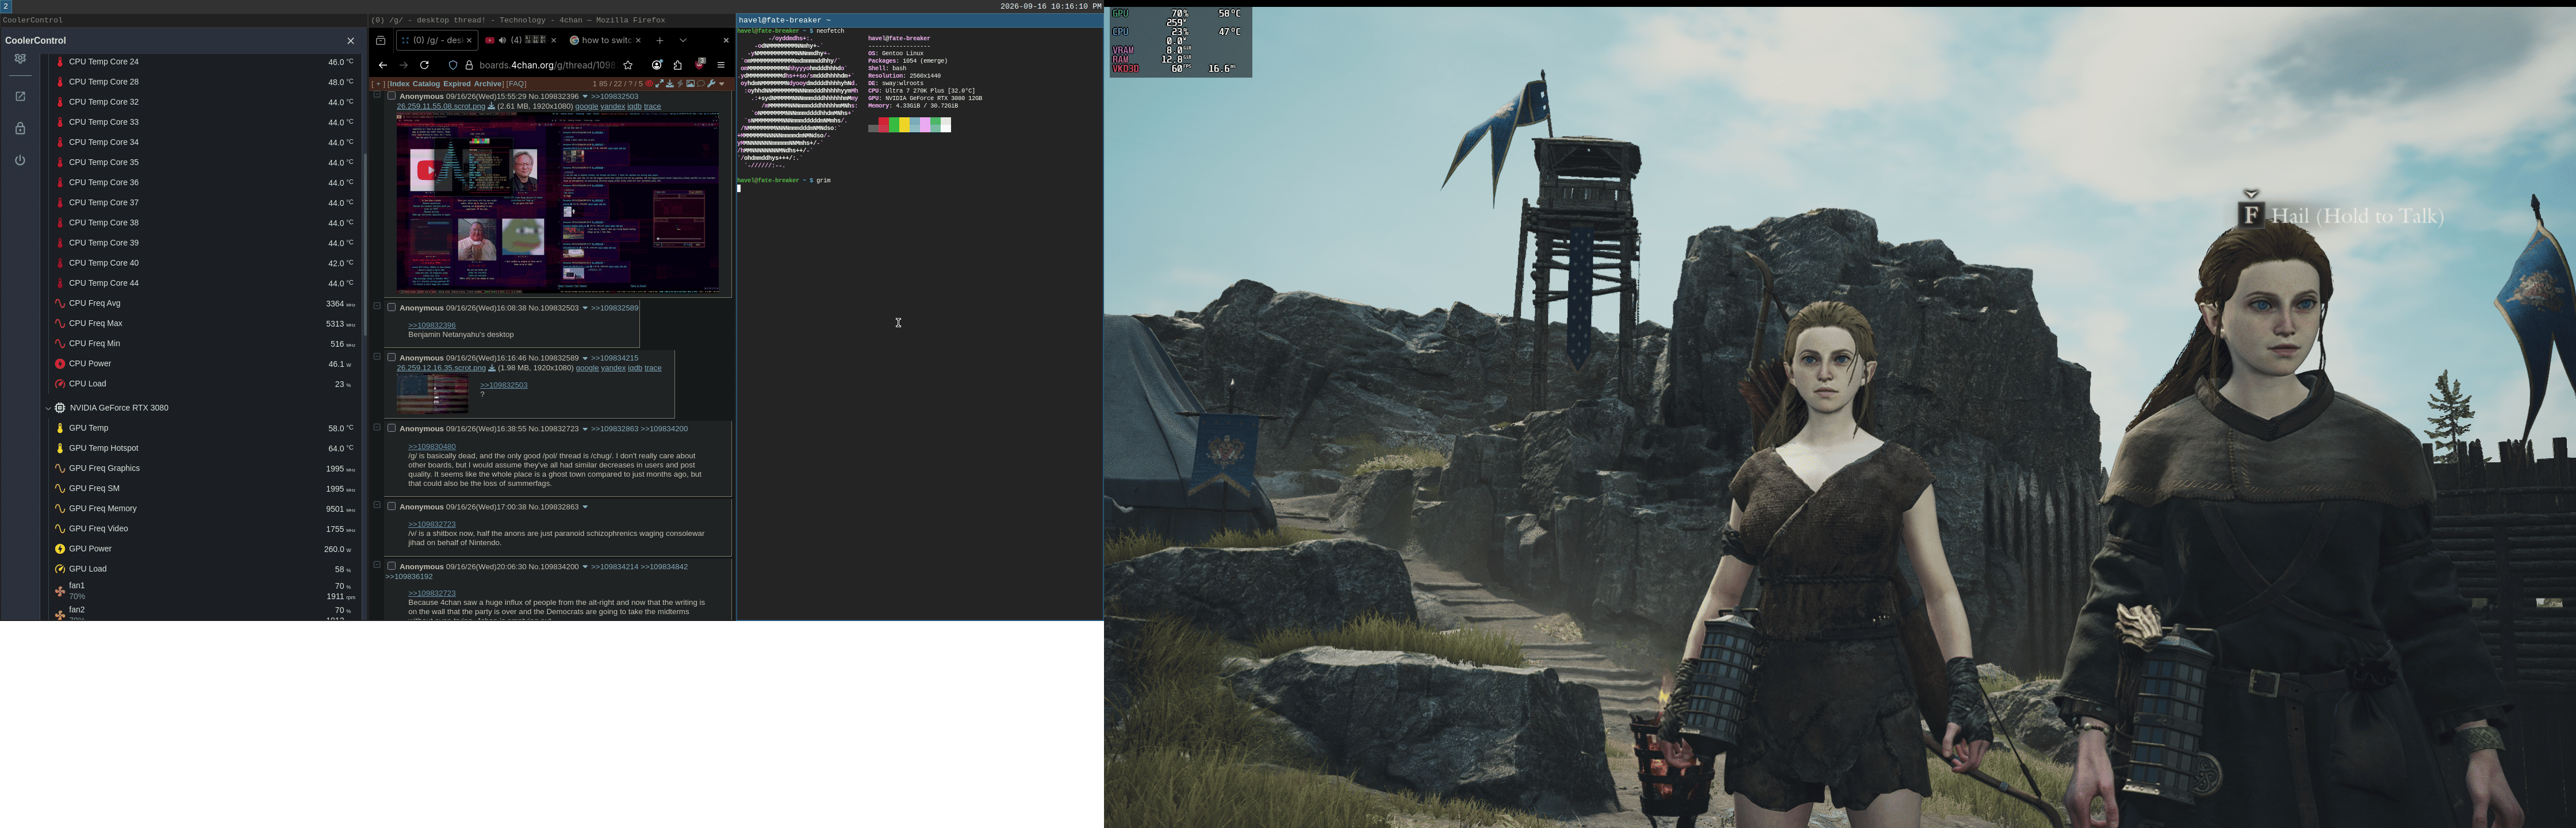This screenshot has height=828, width=2576.
Task: Open post menu arrow for No.109832396
Action: tap(585, 96)
